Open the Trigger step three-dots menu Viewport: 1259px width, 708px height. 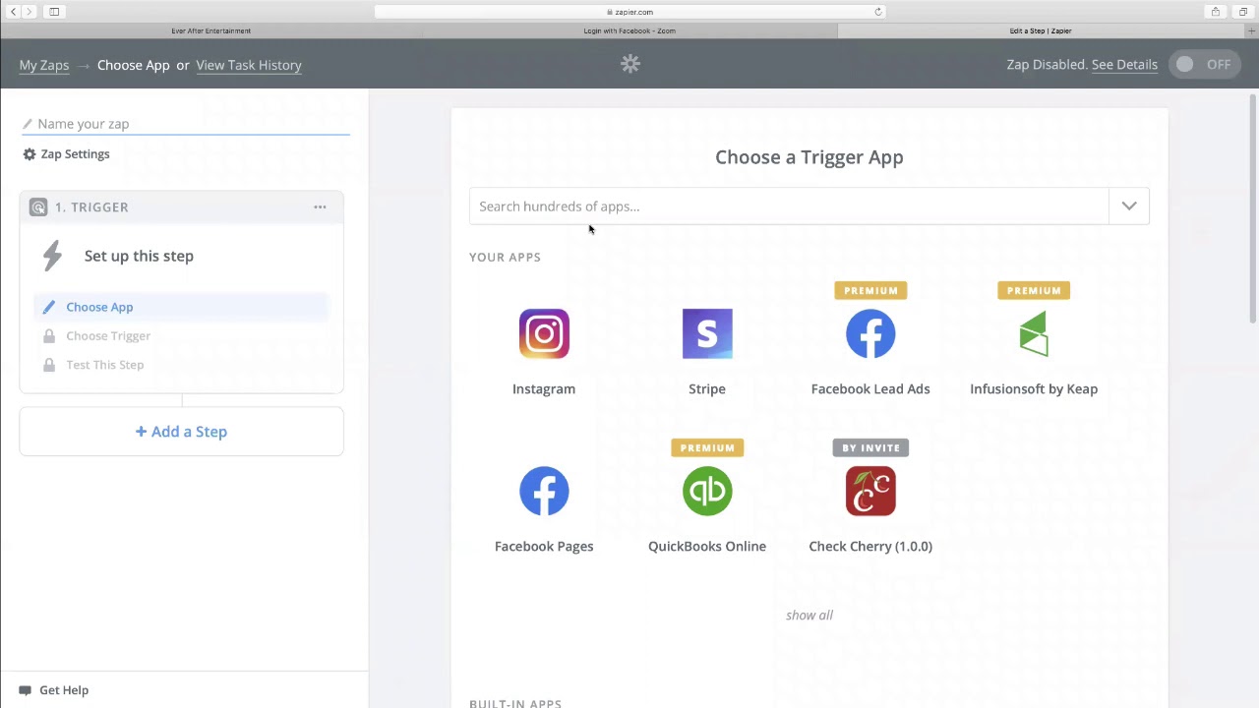pos(320,207)
